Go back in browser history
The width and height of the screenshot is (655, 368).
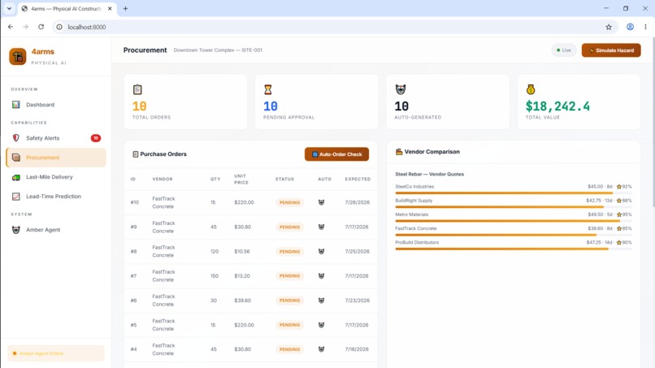(11, 27)
